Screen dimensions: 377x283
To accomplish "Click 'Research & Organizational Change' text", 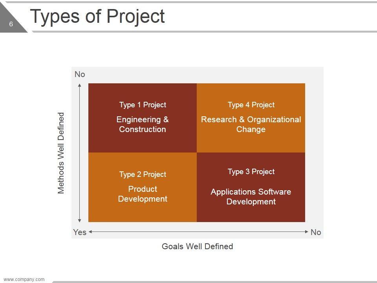I will click(x=251, y=124).
